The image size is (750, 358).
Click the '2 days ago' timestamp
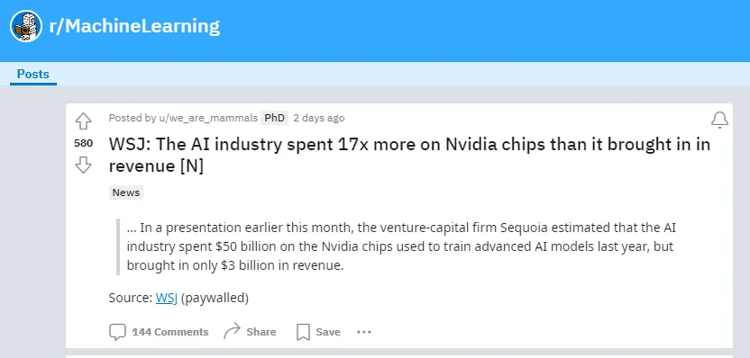[x=318, y=118]
